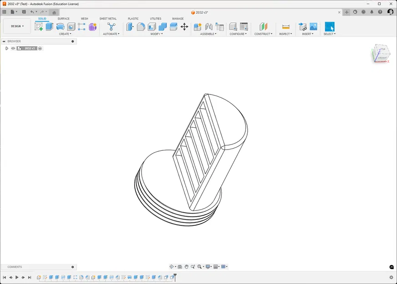Save the document with disk icon
The image size is (397, 284).
pyautogui.click(x=24, y=12)
